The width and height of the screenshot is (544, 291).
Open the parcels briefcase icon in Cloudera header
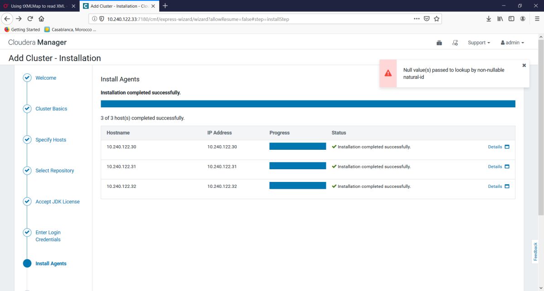tap(439, 43)
